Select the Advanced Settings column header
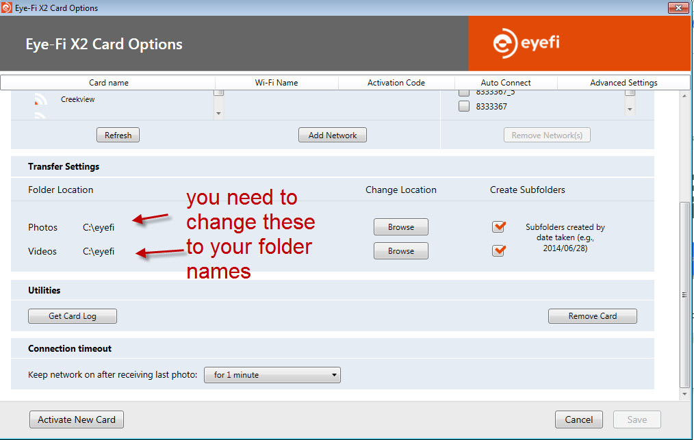Image resolution: width=694 pixels, height=440 pixels. pyautogui.click(x=624, y=83)
